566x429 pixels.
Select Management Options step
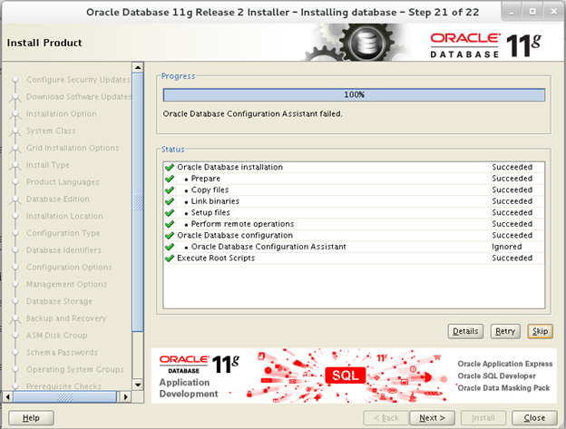66,284
